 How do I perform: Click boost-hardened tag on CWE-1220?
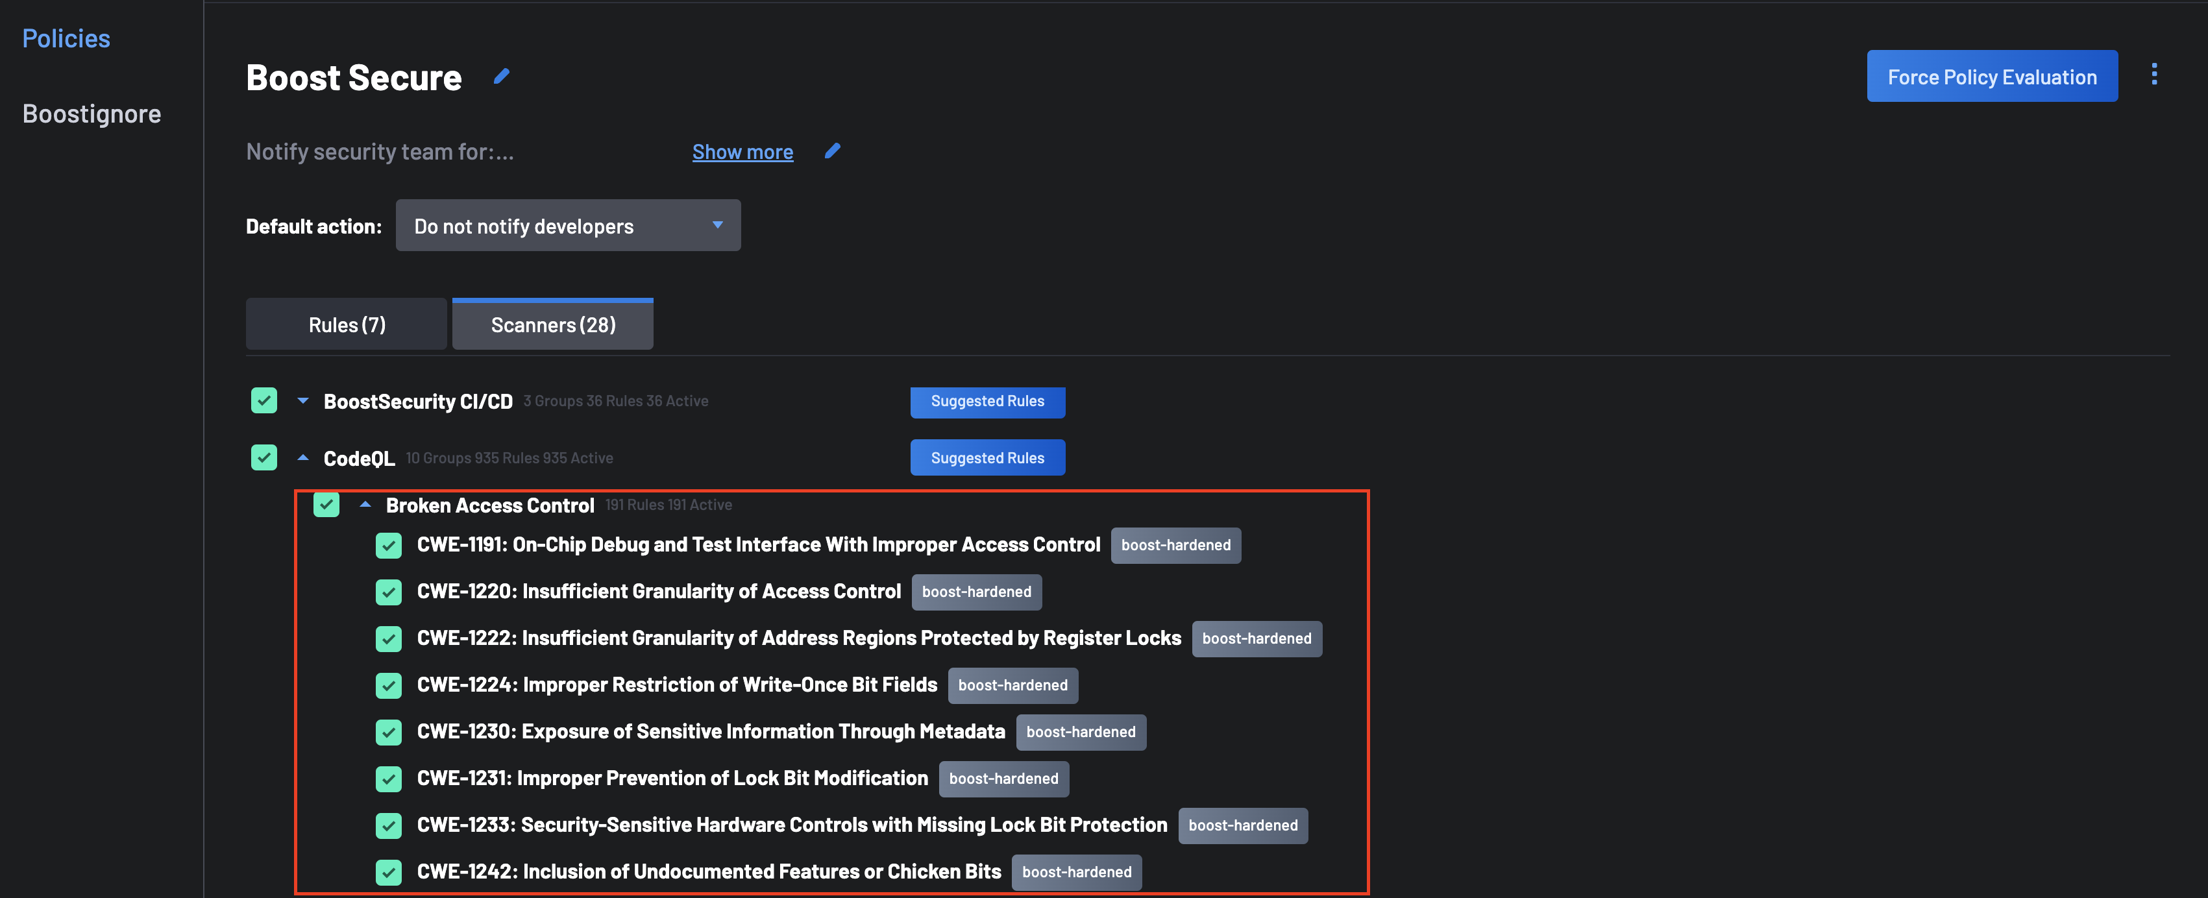pos(976,592)
